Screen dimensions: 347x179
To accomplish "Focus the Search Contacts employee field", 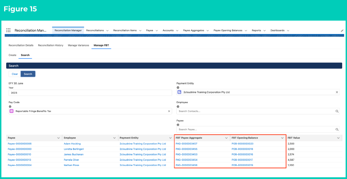I will coord(258,111).
